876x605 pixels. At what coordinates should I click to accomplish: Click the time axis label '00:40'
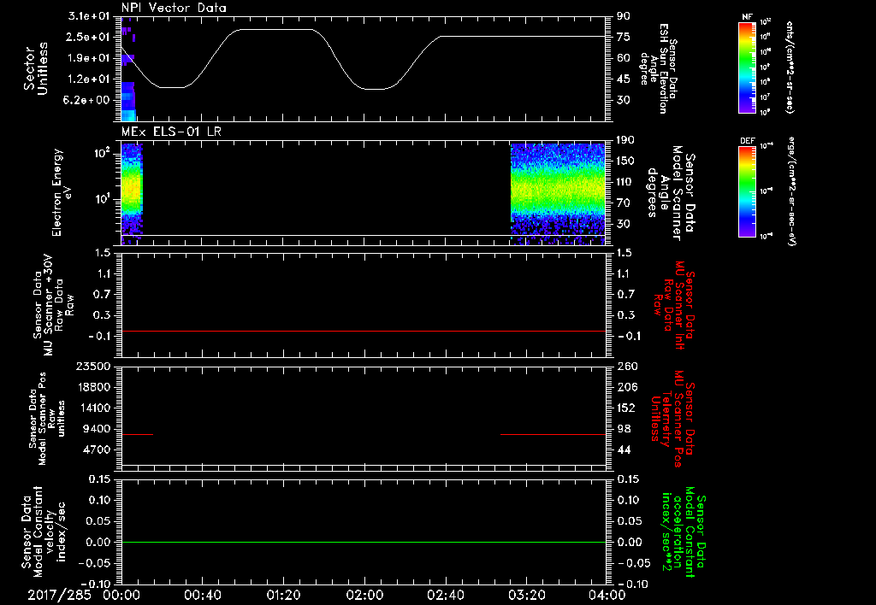tap(202, 596)
